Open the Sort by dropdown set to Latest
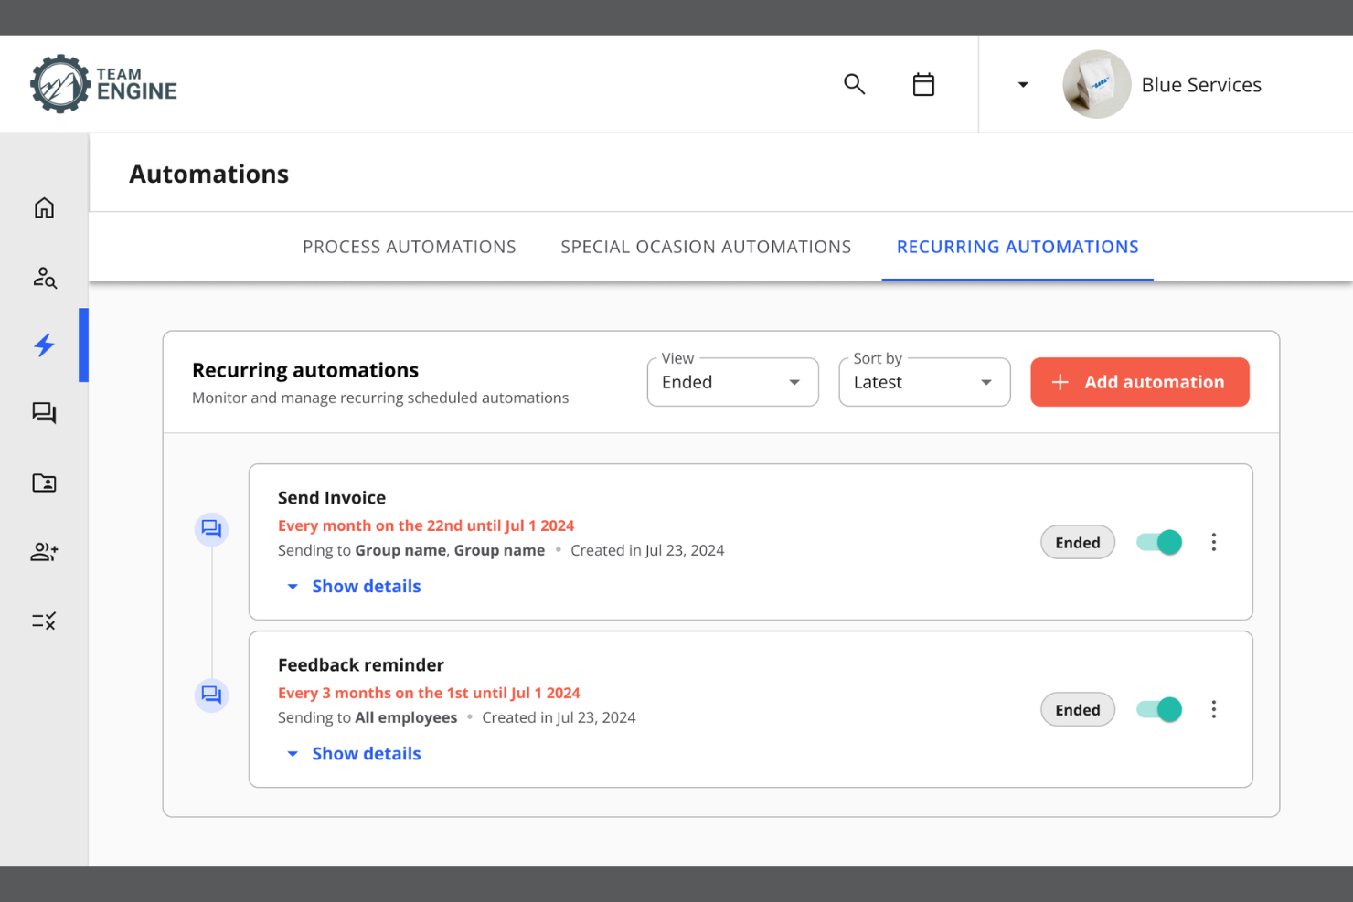This screenshot has height=902, width=1353. coord(924,382)
